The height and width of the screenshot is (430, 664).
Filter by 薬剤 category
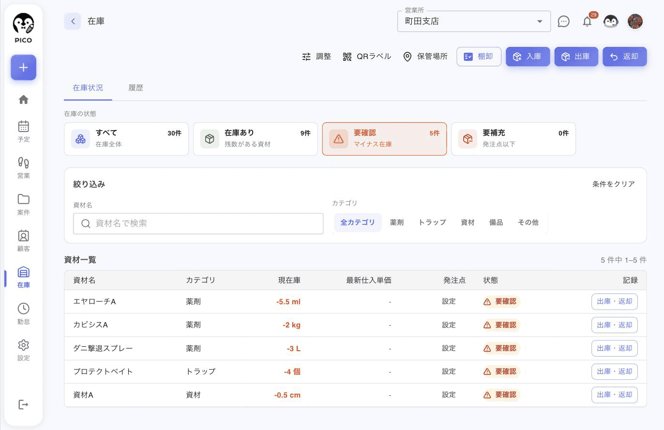(397, 222)
